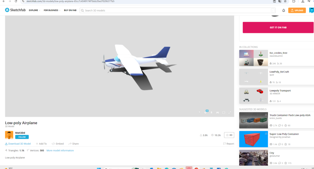
Task: Open the browser extensions icon
Action: [x=293, y=1]
